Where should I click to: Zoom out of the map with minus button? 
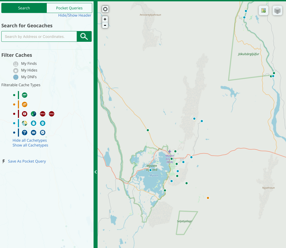tap(105, 25)
